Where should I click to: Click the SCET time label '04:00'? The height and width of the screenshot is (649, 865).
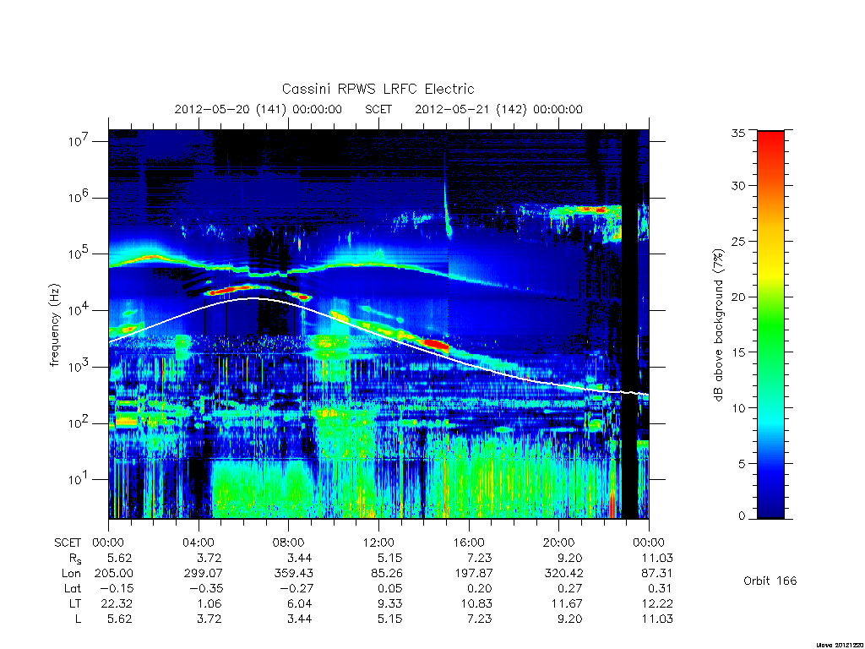pos(198,543)
